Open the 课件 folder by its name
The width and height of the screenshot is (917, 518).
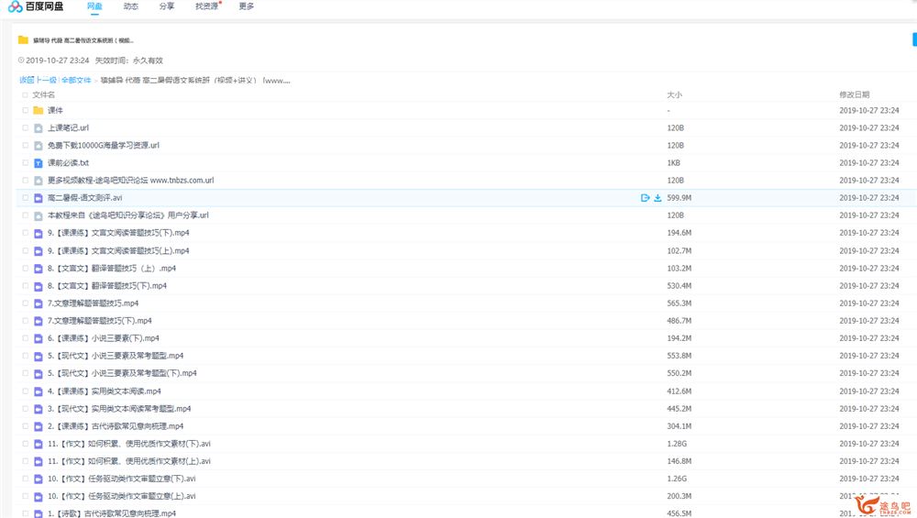pyautogui.click(x=55, y=110)
